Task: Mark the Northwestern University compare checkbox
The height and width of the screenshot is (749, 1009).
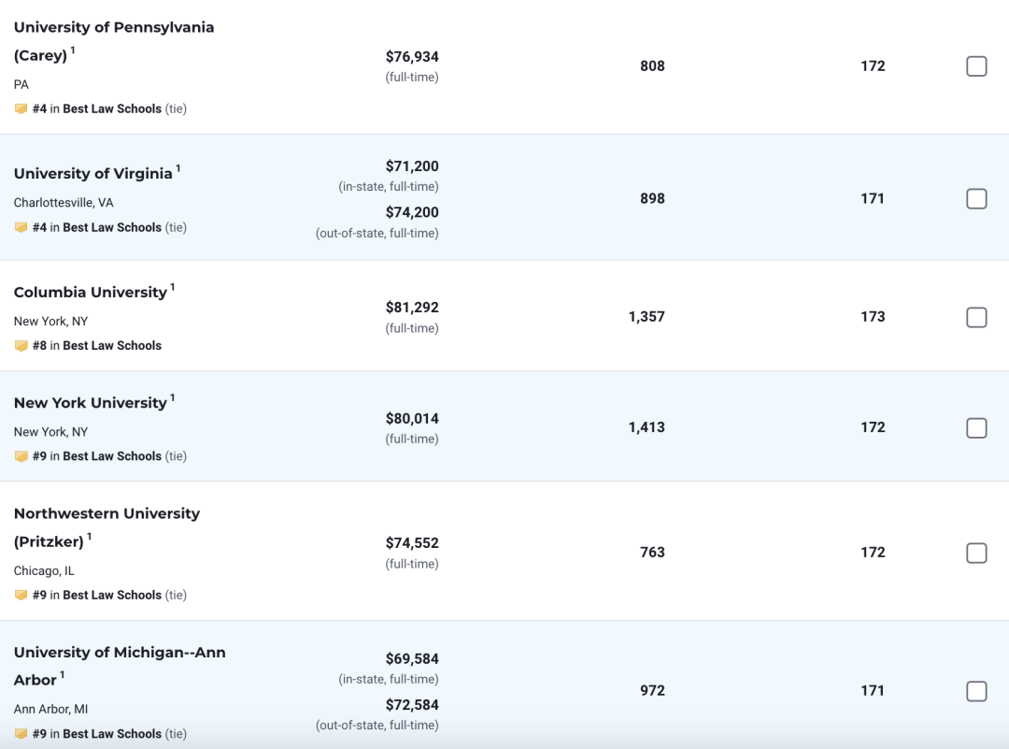Action: (976, 554)
